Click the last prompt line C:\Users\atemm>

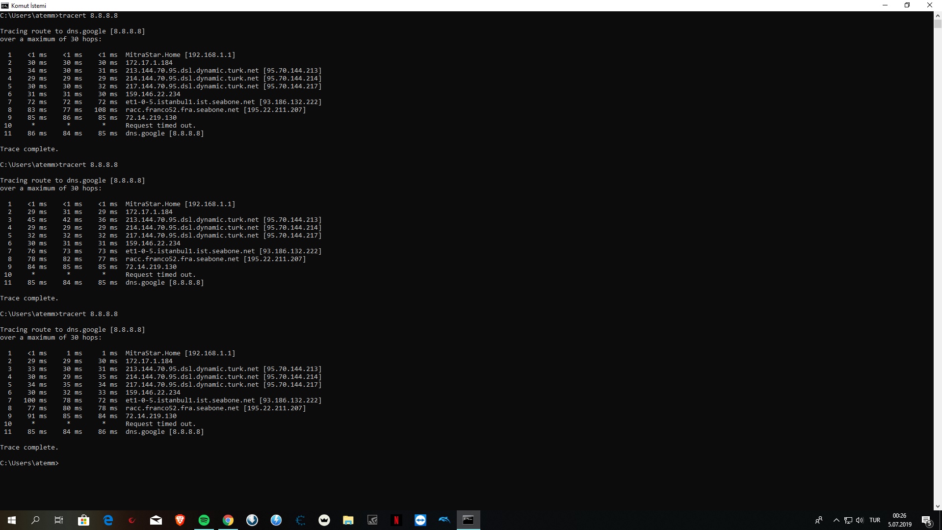click(x=29, y=463)
